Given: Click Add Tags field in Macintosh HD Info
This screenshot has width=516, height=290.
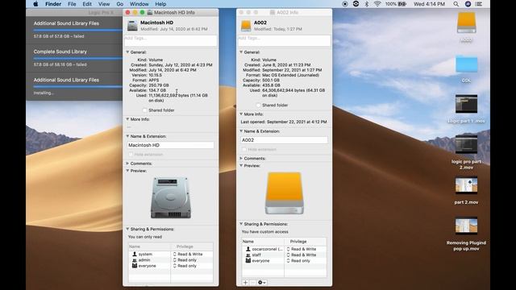Looking at the screenshot, I should point(170,40).
